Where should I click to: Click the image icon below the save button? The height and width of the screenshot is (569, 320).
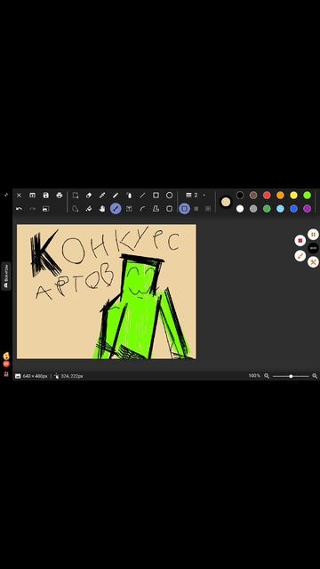(45, 209)
